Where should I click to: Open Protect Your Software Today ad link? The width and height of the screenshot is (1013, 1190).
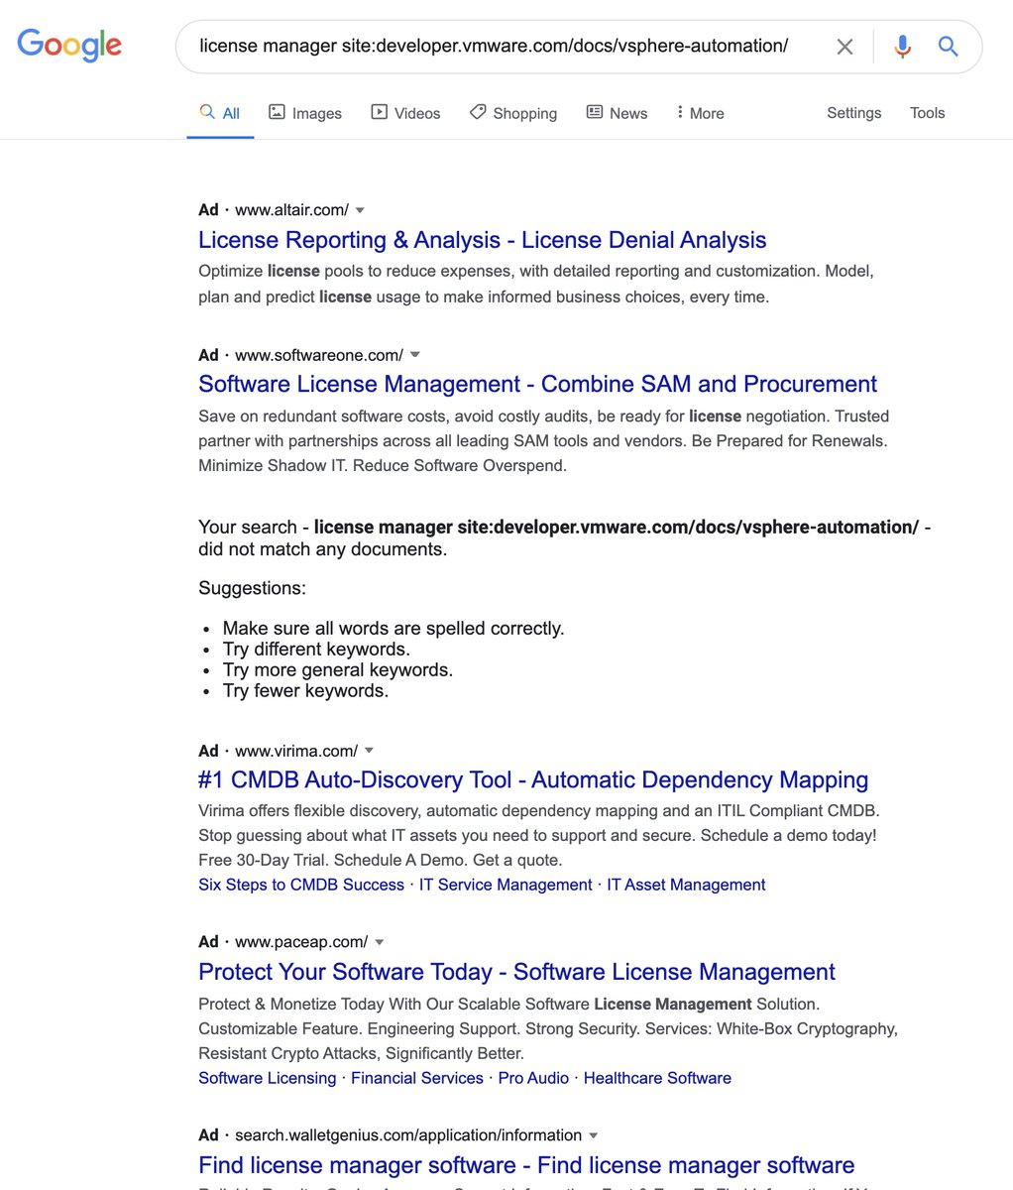click(516, 972)
